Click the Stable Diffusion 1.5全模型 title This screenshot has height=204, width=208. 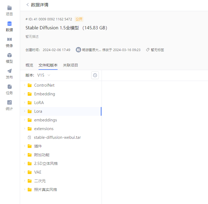click(x=52, y=28)
